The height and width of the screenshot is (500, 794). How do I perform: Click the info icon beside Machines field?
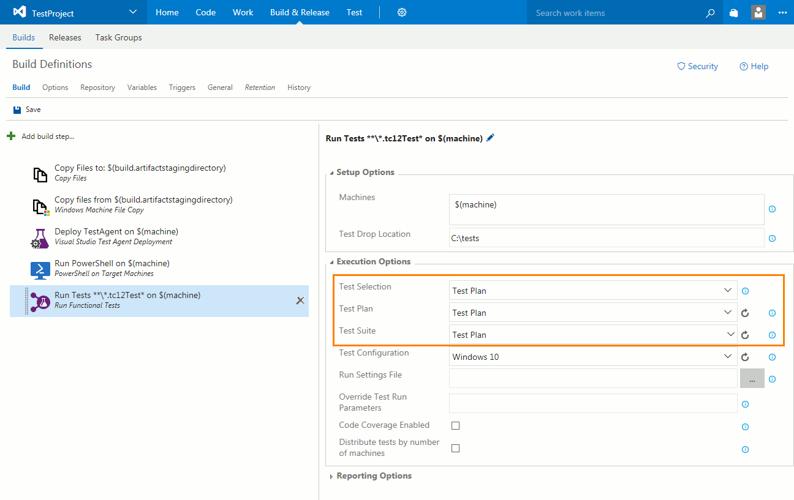point(772,209)
